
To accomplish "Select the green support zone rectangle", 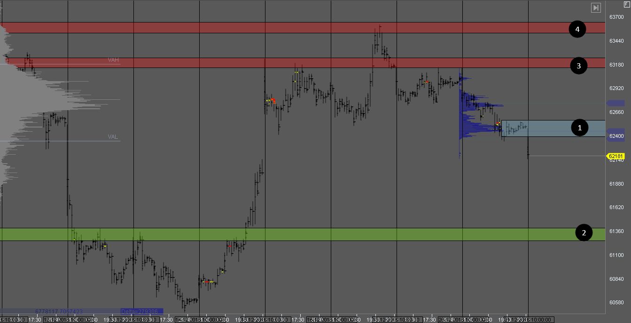I will point(301,234).
